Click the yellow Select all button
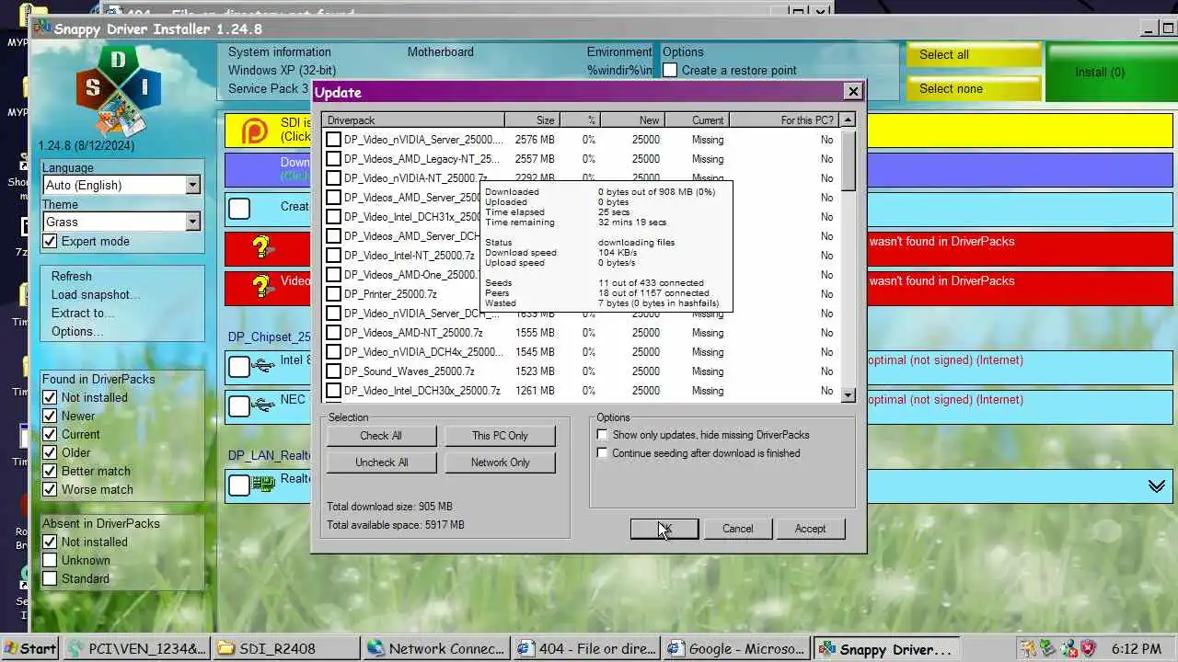Viewport: 1178px width, 662px height. (x=973, y=55)
